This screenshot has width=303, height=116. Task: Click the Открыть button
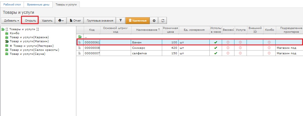coord(30,21)
